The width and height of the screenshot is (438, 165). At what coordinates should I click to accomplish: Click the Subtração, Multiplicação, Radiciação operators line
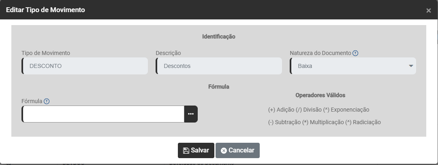click(x=324, y=122)
